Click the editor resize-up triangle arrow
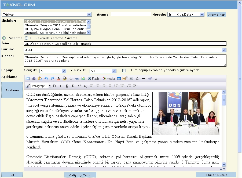Viewport: 242px width, 178px height. click(x=221, y=169)
